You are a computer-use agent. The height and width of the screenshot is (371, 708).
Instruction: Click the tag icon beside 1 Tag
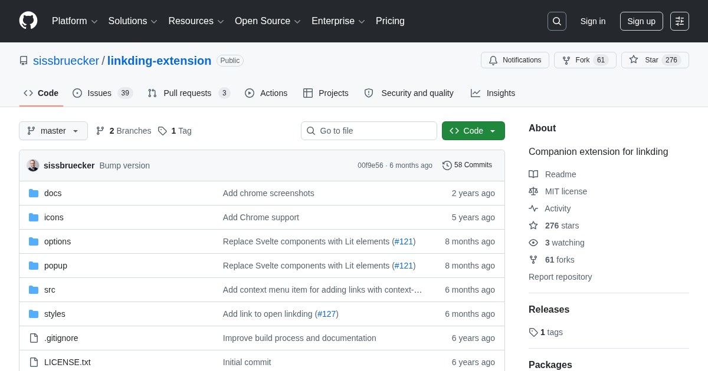pos(162,131)
